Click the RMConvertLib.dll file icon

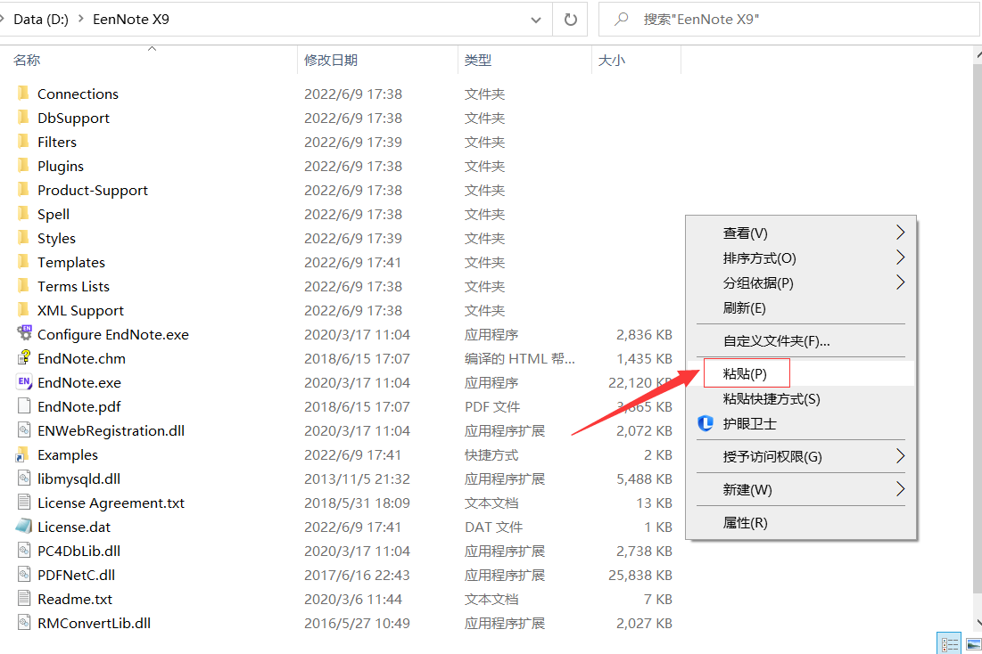coord(24,623)
